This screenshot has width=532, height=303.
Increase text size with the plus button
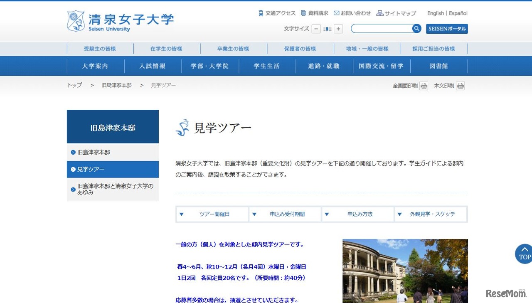(x=338, y=29)
